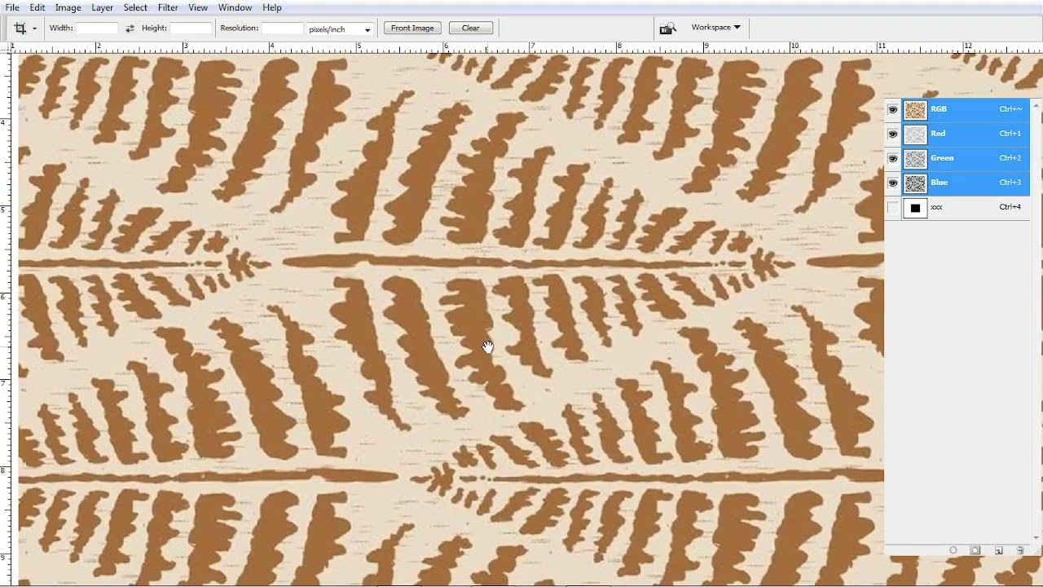Click the Resolution input field

(283, 28)
